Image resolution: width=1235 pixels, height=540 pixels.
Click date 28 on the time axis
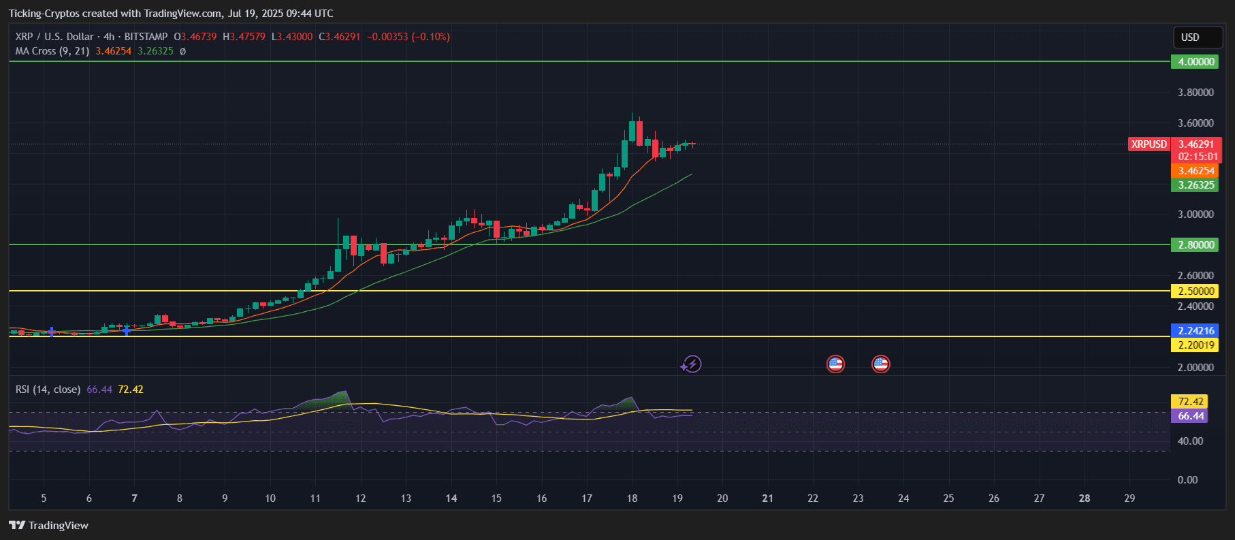point(1085,498)
